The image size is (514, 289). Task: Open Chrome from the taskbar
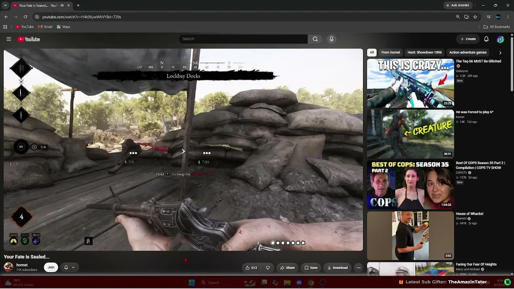click(311, 283)
